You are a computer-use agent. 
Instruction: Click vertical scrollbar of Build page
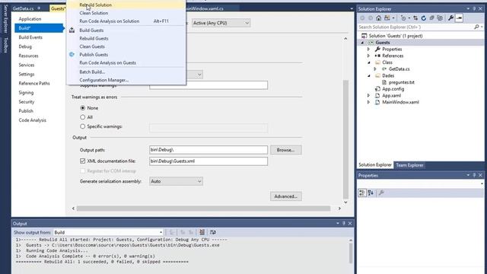coord(345,139)
